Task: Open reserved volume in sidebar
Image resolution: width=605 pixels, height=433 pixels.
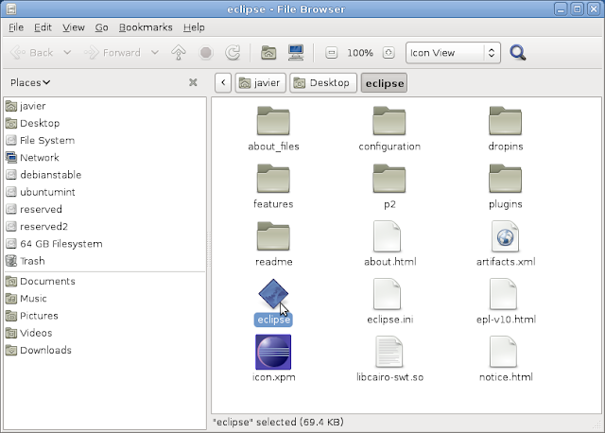Action: pyautogui.click(x=104, y=209)
